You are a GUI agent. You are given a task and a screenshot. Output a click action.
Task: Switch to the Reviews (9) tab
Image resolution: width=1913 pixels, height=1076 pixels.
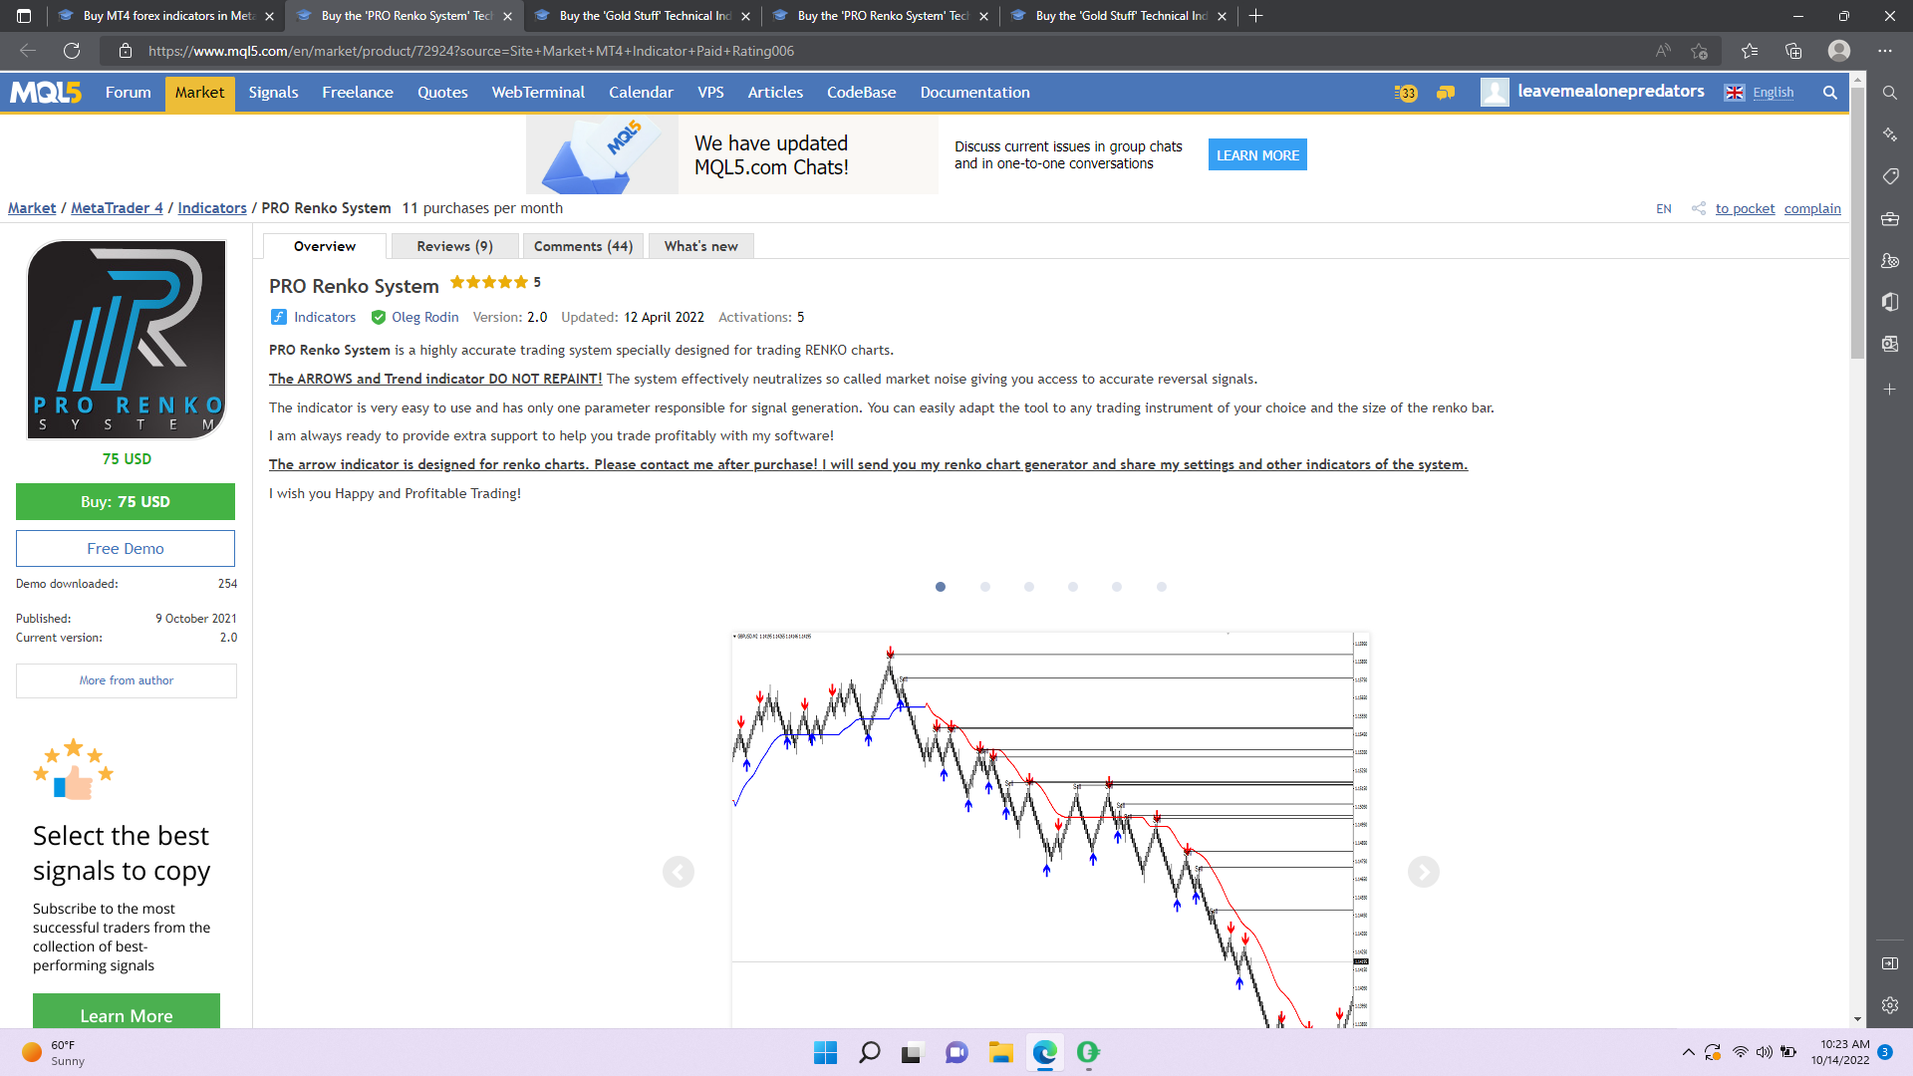(454, 246)
